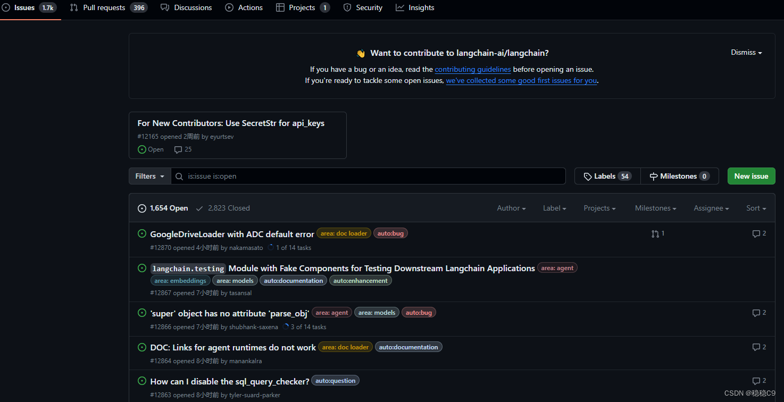Show the 1,654 Open issues

(163, 208)
